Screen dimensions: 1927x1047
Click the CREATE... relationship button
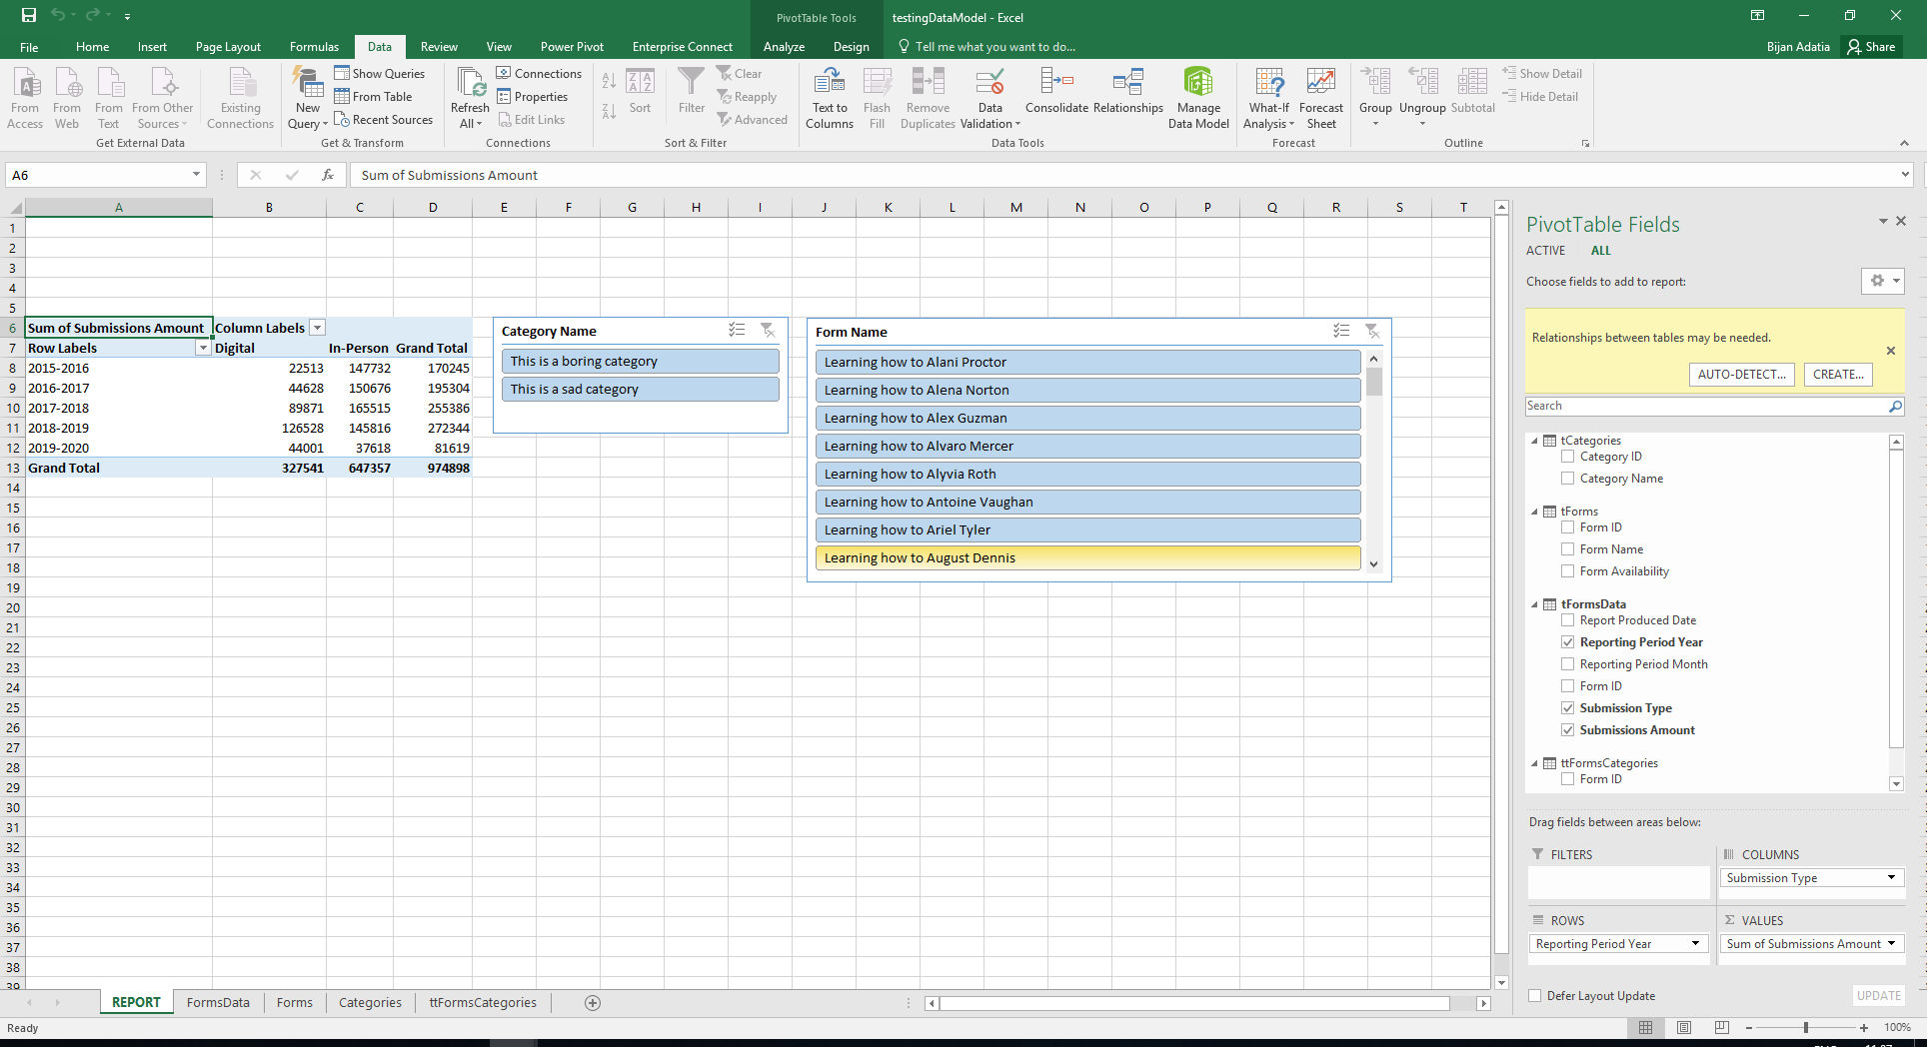(x=1838, y=375)
